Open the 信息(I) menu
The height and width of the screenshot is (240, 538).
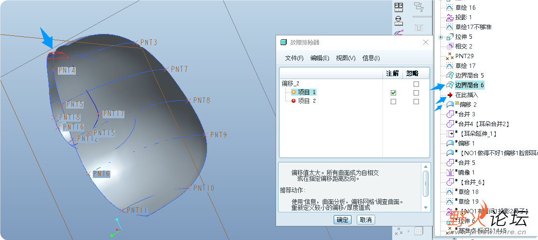click(371, 58)
